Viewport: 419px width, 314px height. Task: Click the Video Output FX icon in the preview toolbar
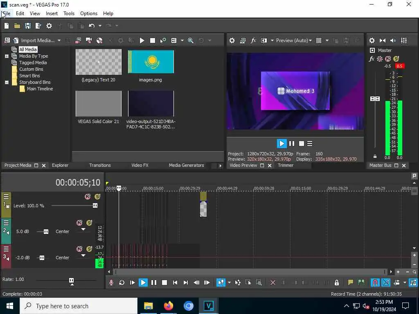pyautogui.click(x=253, y=40)
